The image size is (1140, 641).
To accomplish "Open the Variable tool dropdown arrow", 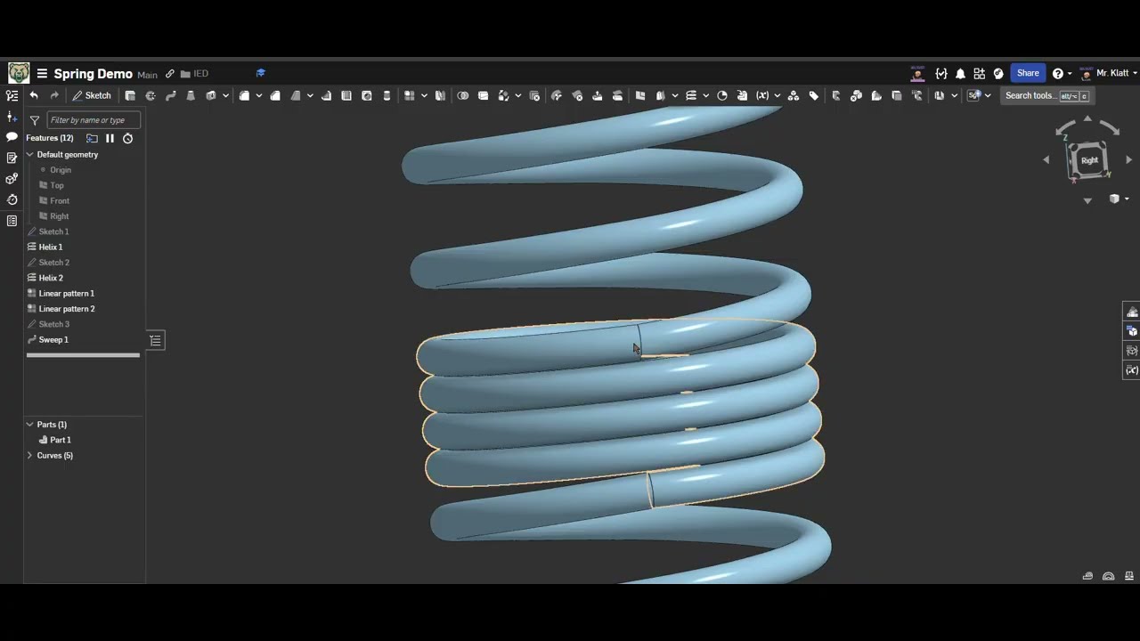I will [x=777, y=95].
